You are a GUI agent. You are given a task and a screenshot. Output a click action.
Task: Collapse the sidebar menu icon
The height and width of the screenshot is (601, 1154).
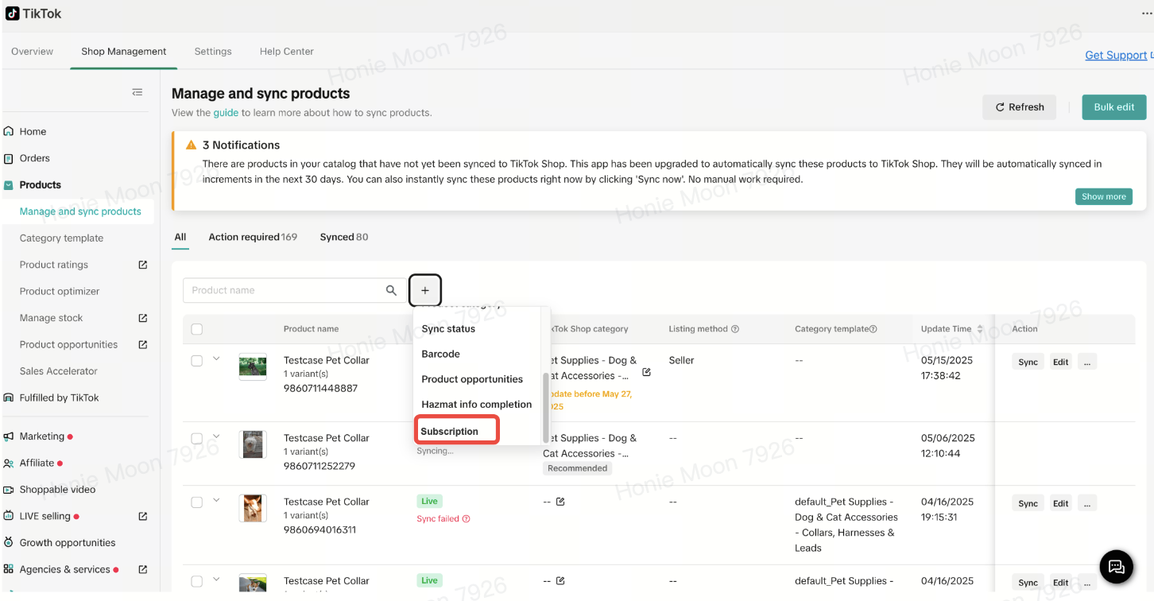tap(137, 92)
